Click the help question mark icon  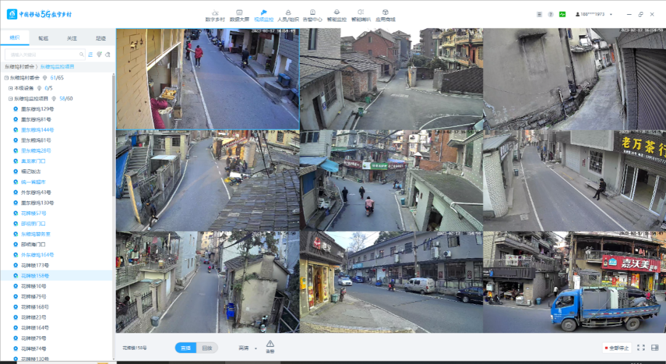(551, 14)
